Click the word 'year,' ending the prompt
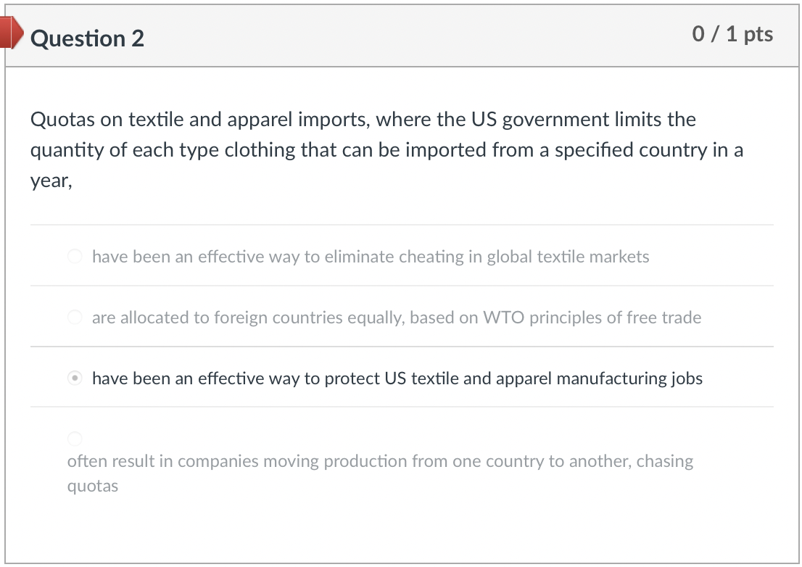 (51, 181)
